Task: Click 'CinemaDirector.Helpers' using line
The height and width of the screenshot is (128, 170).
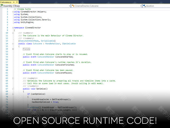Action: 33,12
